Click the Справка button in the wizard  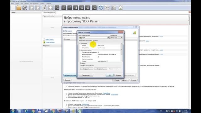coord(68,80)
